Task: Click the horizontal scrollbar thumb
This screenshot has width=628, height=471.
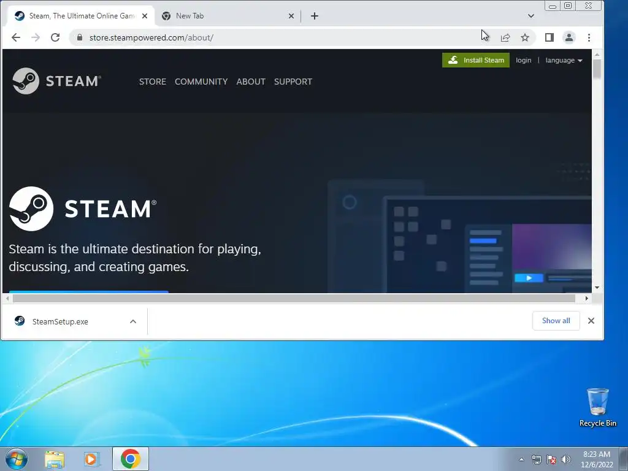Action: point(294,299)
